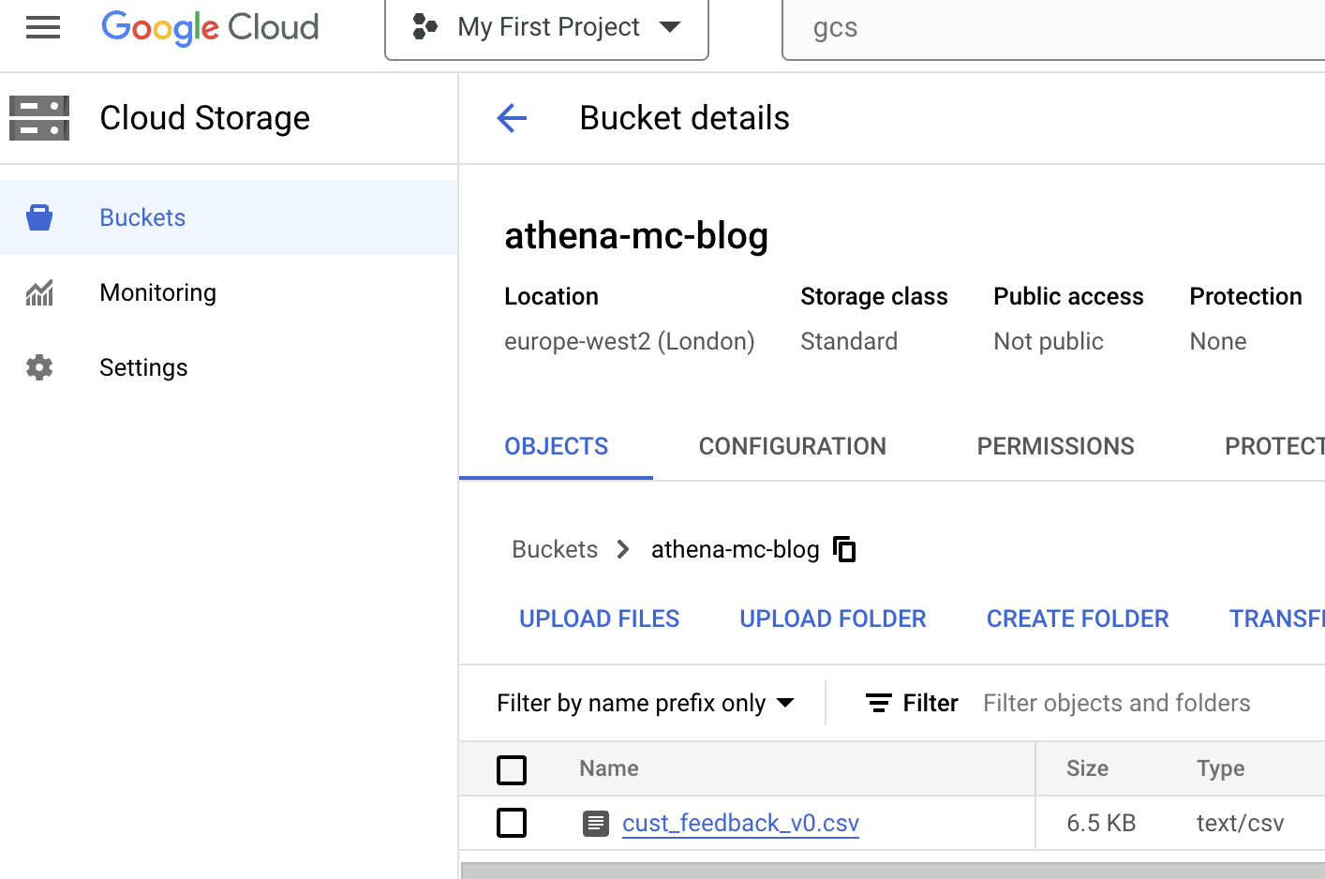The image size is (1325, 879).
Task: Switch to the Permissions tab
Action: coord(1055,446)
